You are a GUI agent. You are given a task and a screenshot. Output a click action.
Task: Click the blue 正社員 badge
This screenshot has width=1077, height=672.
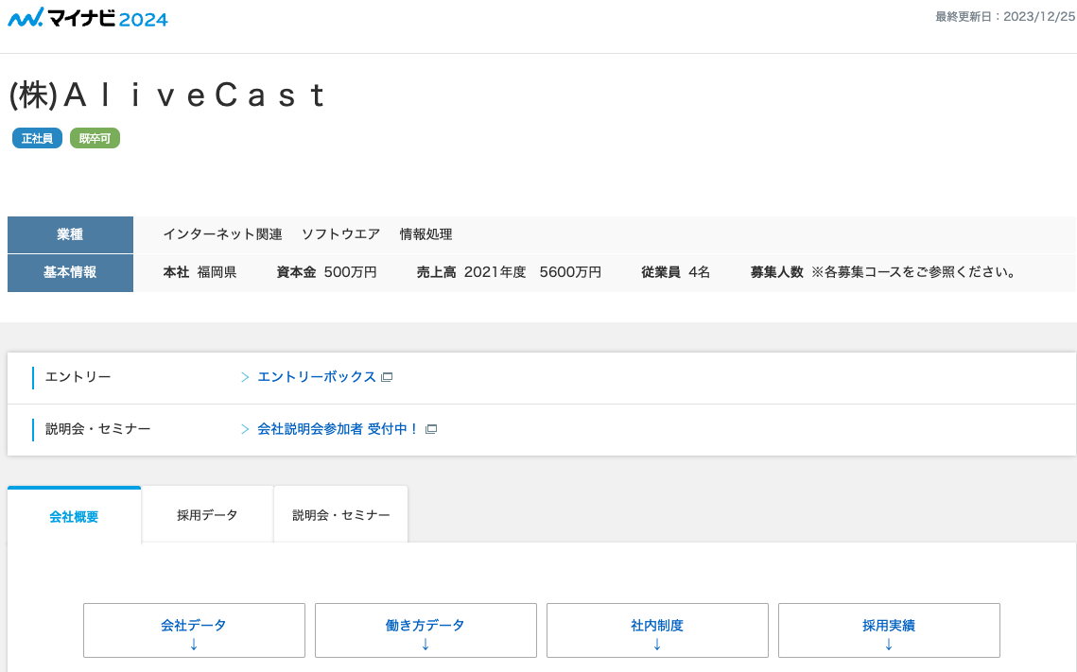37,138
